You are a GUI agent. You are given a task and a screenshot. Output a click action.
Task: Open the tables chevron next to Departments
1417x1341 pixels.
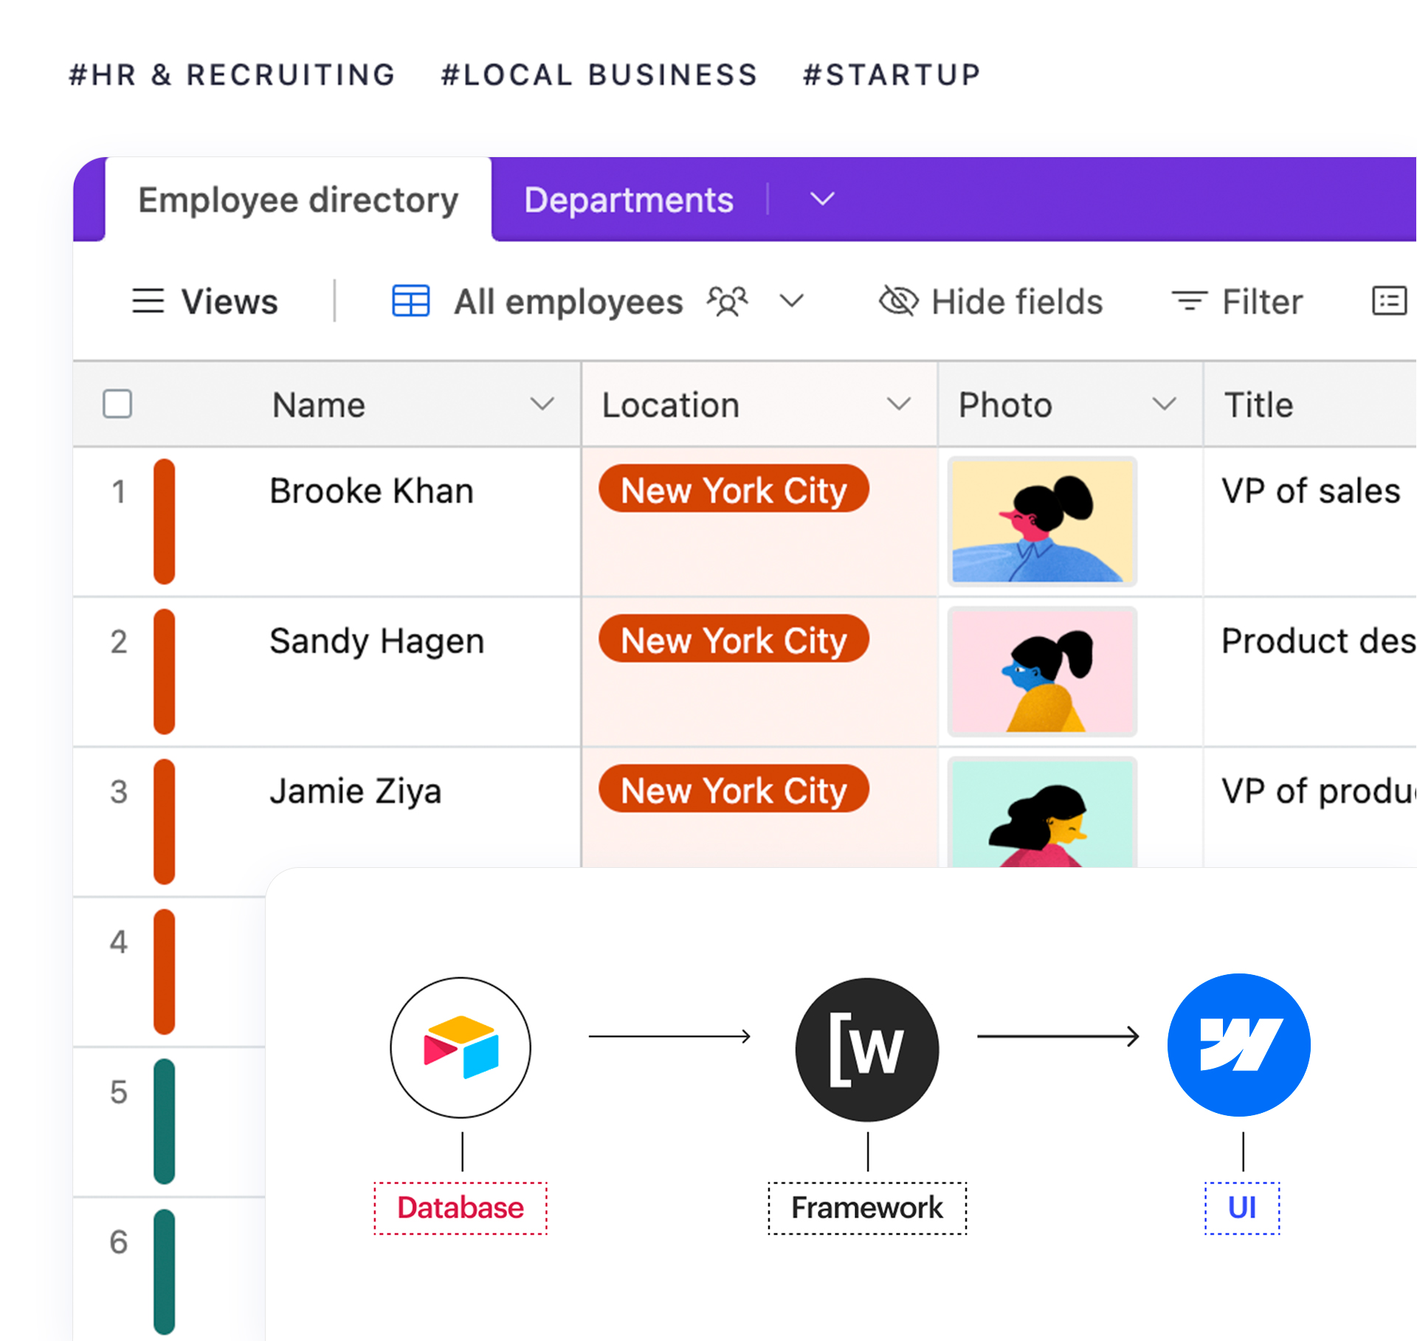tap(822, 199)
